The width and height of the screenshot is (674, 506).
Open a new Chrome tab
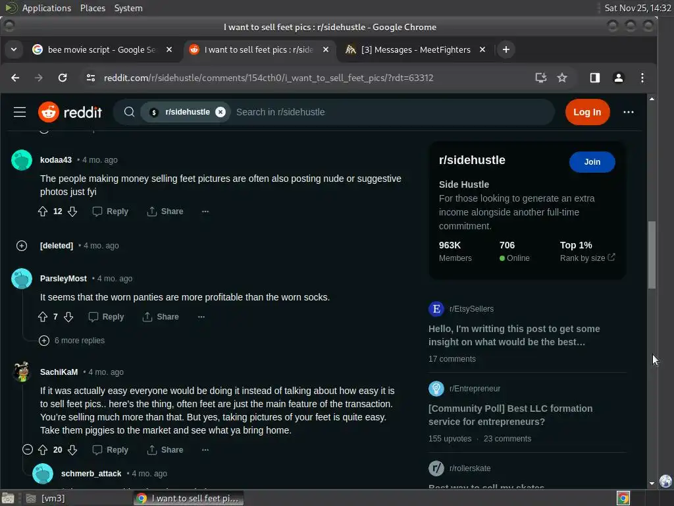click(506, 50)
